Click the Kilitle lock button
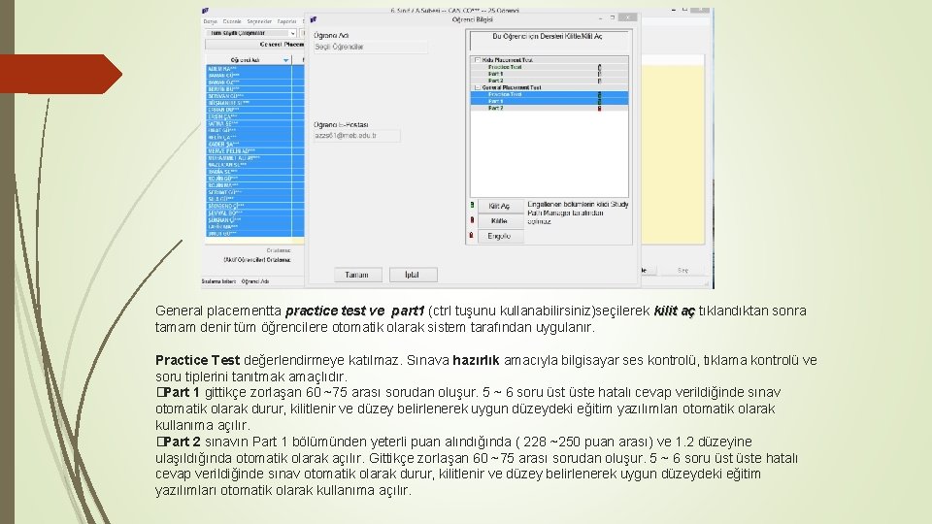The width and height of the screenshot is (932, 524). click(500, 221)
